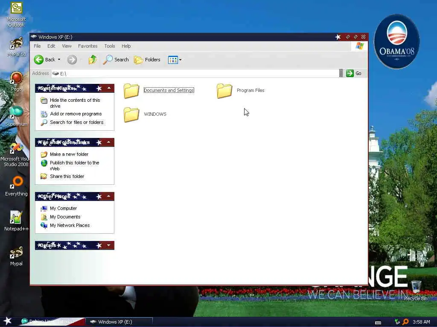Select the Program Files folder icon
Viewport: 437px width, 327px height.
click(x=224, y=91)
